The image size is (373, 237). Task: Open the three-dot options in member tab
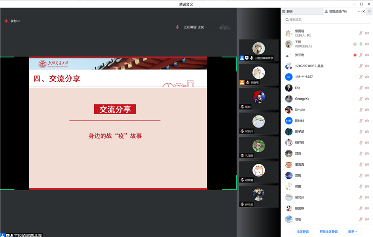[x=359, y=11]
